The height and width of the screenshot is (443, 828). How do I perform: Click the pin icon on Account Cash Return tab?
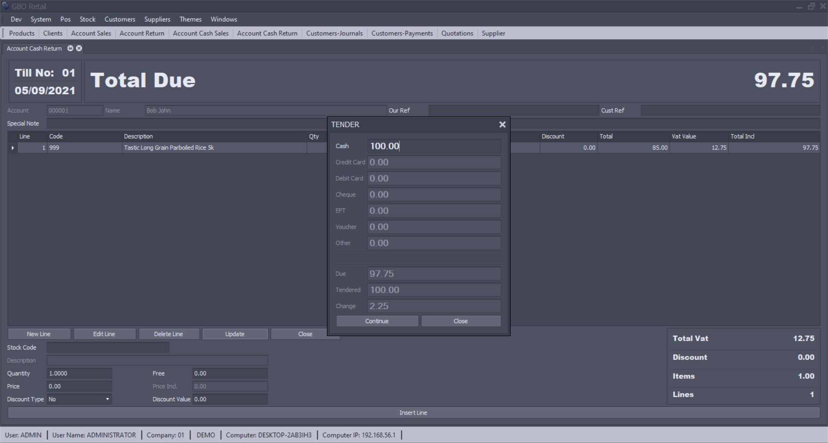coord(70,48)
